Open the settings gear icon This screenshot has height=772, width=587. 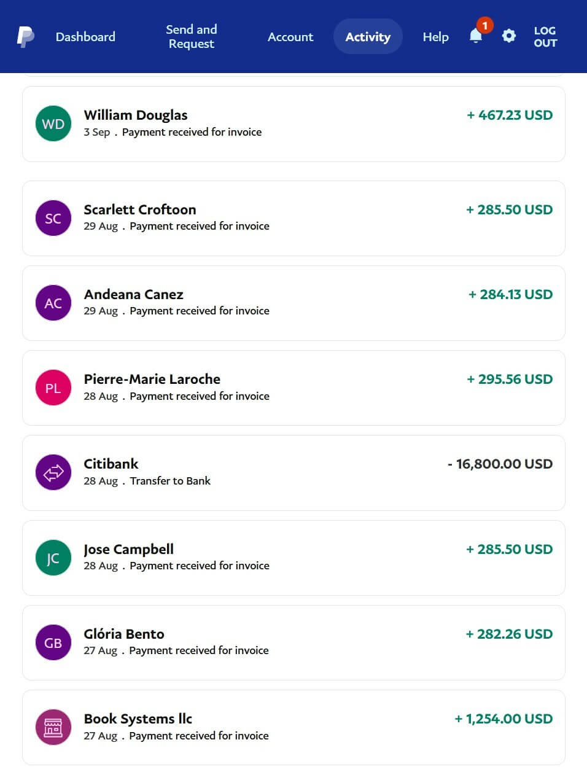[509, 36]
